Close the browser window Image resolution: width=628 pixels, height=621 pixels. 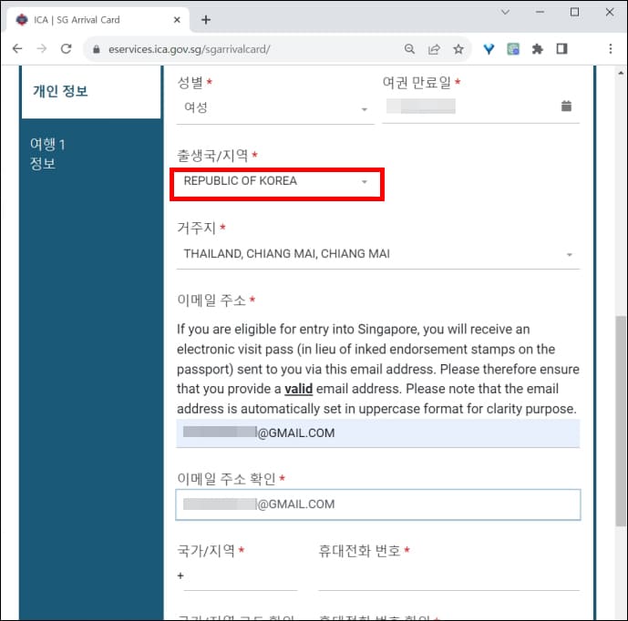(x=610, y=12)
